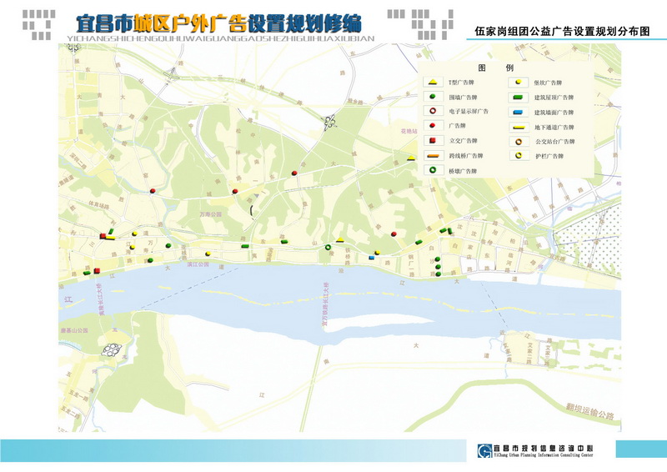
Task: Select the red cube 立交广告牌 legend icon
Action: tap(434, 140)
